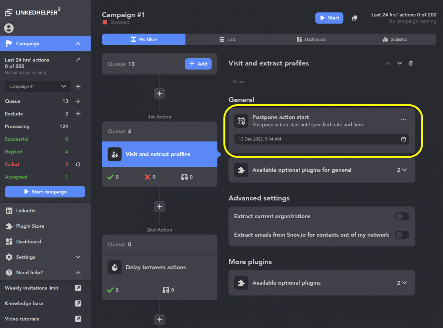Duplicate the campaign with the copy icon
The width and height of the screenshot is (443, 328).
tap(354, 18)
